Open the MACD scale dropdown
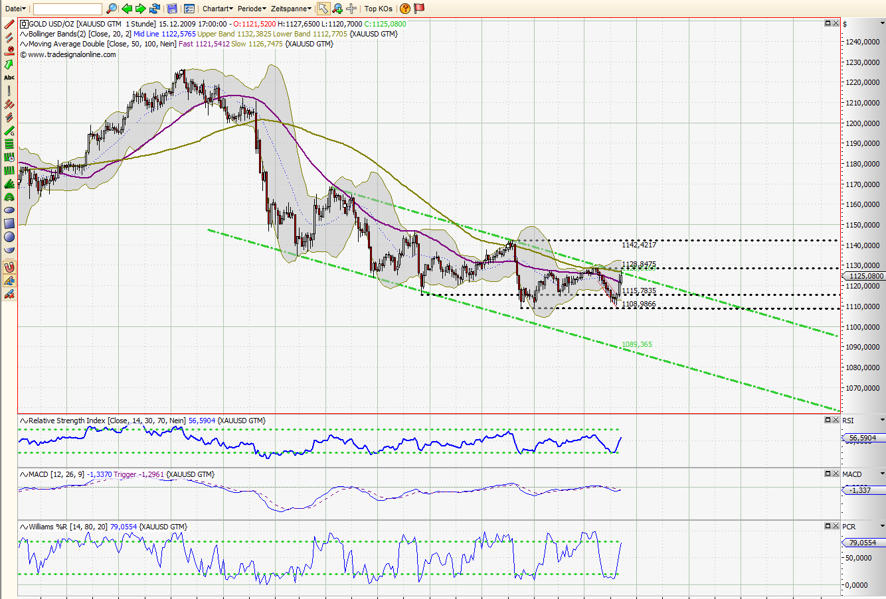Viewport: 886px width, 599px height. click(x=883, y=474)
